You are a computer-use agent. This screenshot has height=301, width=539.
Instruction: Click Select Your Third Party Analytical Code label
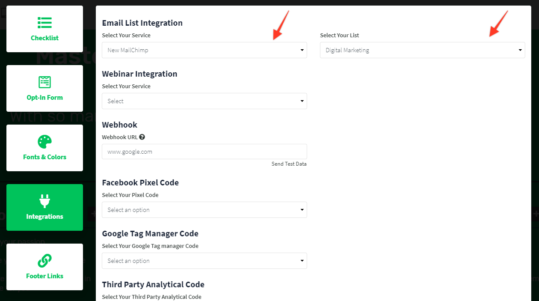(151, 297)
